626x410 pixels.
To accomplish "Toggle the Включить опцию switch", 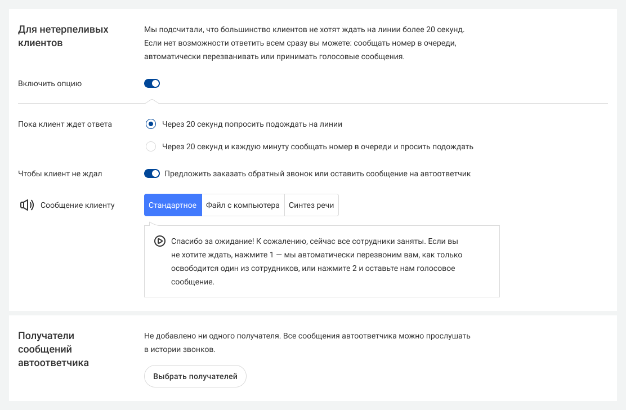I will (x=151, y=83).
